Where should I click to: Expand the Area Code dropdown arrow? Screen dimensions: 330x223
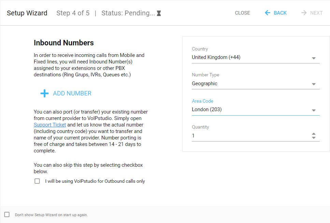pyautogui.click(x=314, y=110)
